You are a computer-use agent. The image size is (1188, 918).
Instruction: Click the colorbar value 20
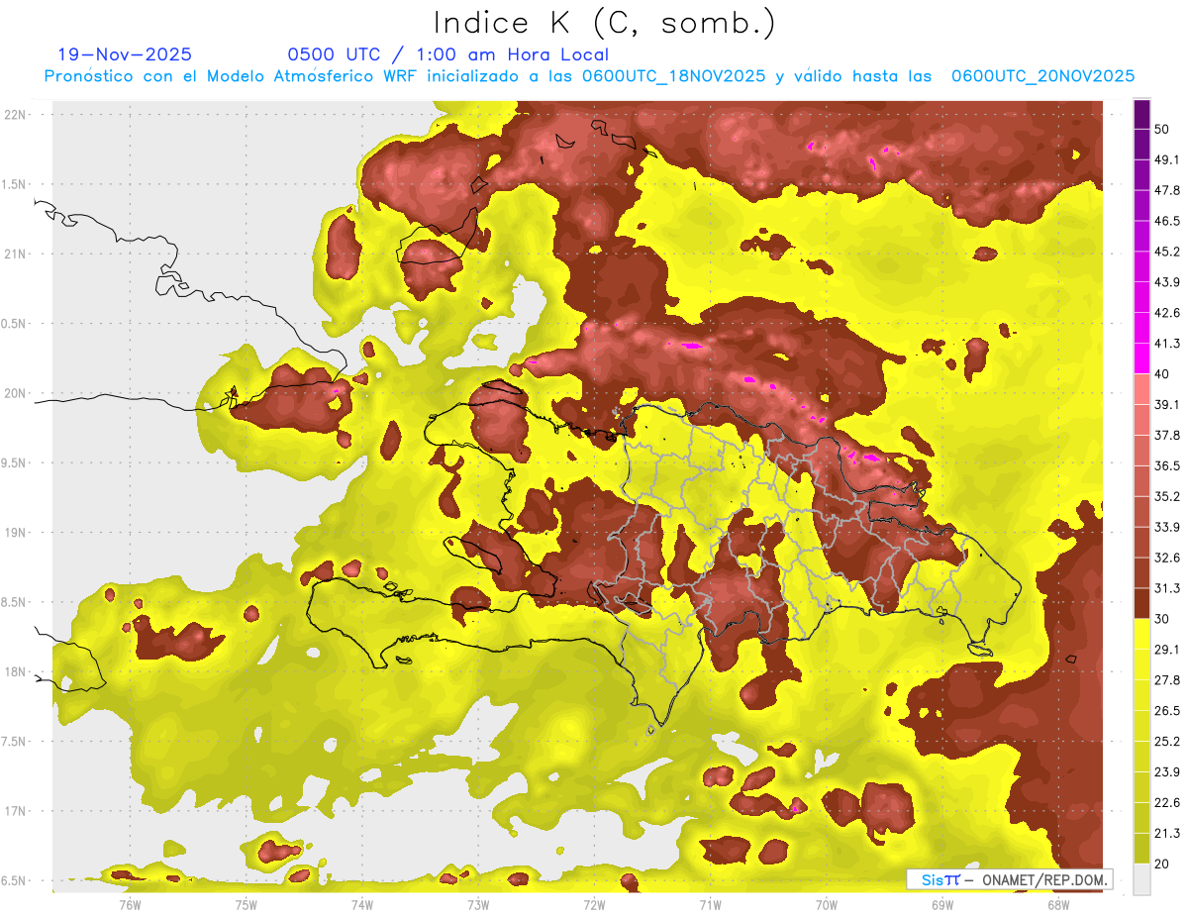coord(1162,864)
